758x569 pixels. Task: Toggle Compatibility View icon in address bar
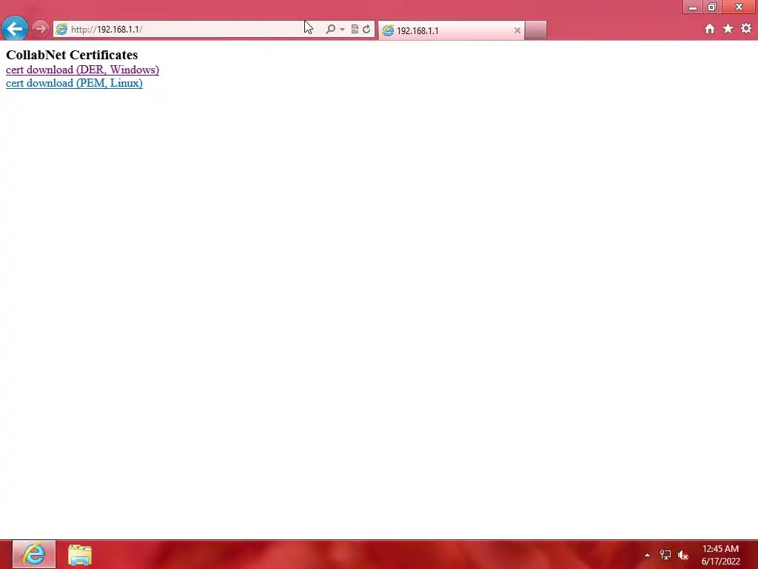coord(355,29)
